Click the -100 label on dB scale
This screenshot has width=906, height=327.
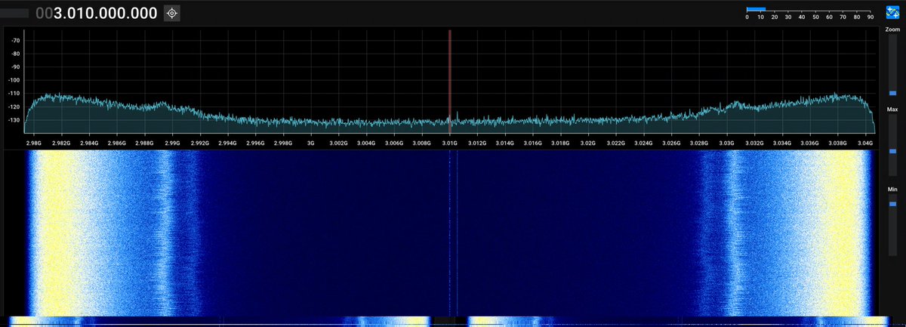[x=14, y=80]
